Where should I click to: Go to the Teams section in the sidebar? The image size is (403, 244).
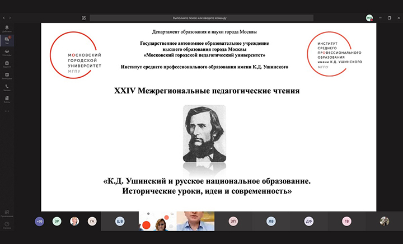coord(7,52)
